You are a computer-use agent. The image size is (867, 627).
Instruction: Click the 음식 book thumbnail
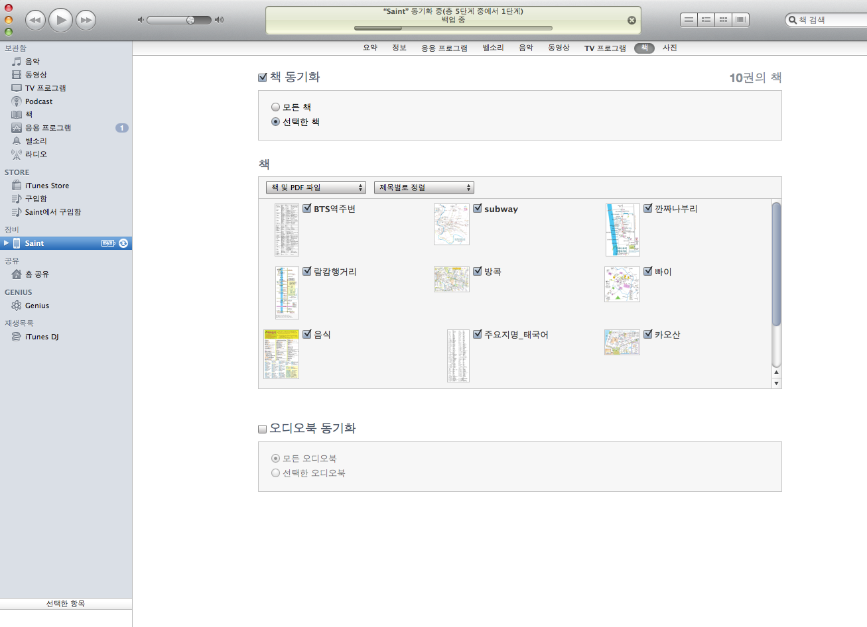(x=281, y=354)
